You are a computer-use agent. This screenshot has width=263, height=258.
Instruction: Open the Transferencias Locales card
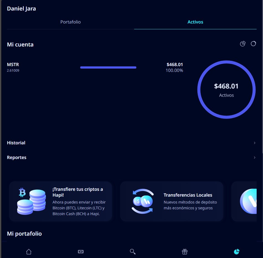[171, 201]
